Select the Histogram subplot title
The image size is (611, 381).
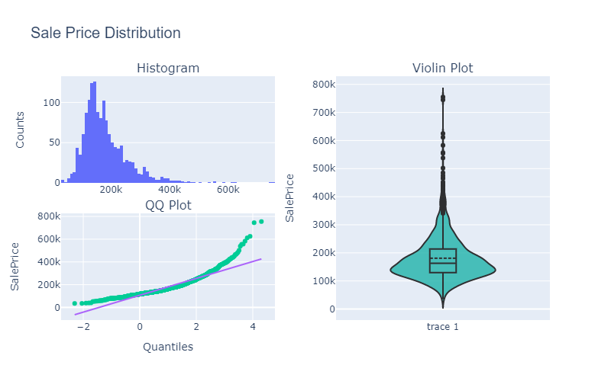click(168, 68)
